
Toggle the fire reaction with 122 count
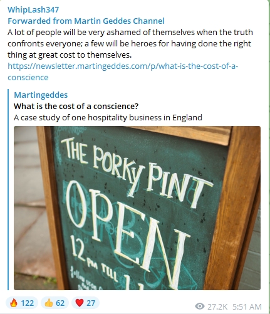pyautogui.click(x=22, y=303)
